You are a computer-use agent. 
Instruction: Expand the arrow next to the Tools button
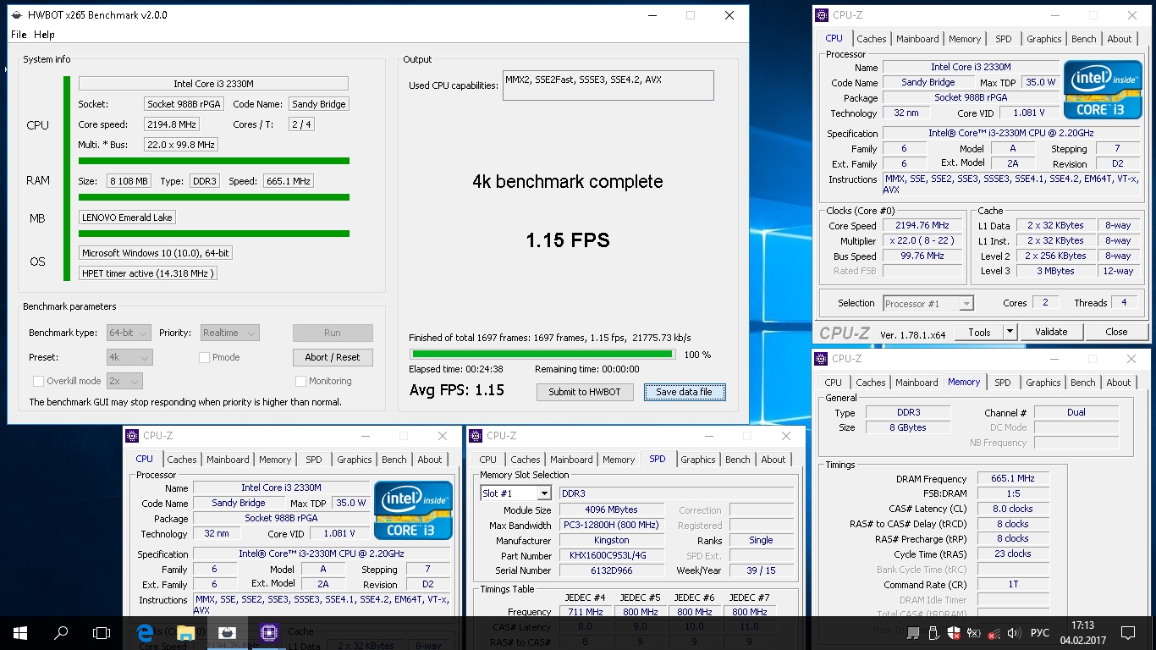(1010, 332)
